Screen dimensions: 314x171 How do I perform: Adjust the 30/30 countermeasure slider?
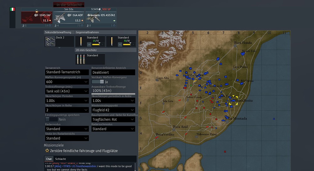[x=127, y=44]
